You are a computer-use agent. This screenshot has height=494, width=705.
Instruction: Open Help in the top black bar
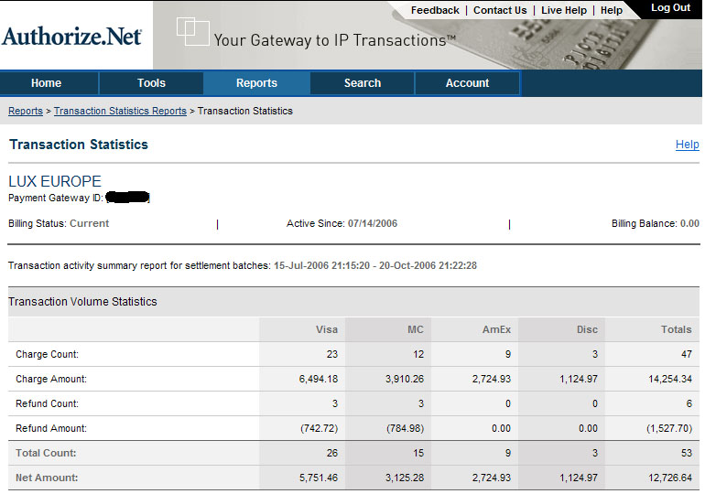pyautogui.click(x=612, y=11)
